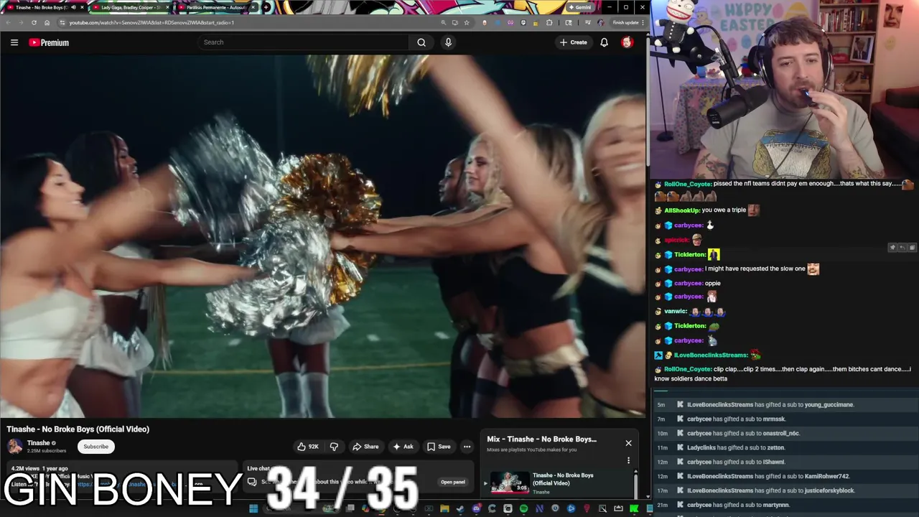Viewport: 919px width, 517px height.
Task: Open the Ask AI button
Action: (403, 447)
